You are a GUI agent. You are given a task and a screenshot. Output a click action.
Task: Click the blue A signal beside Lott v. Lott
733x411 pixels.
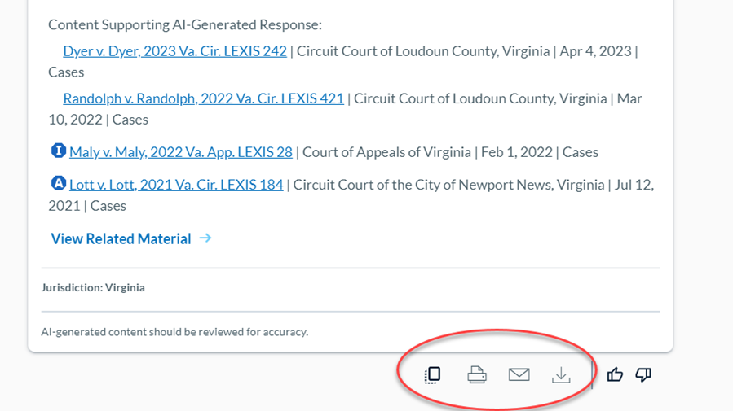tap(59, 183)
